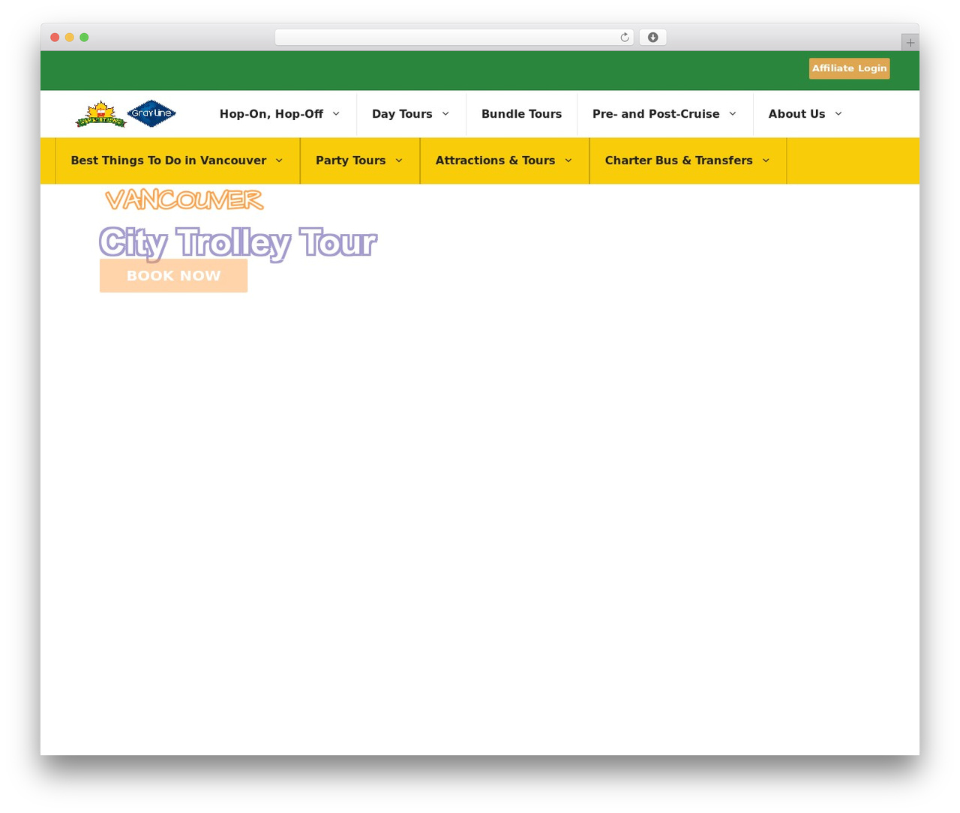960x813 pixels.
Task: Open the About Us menu label
Action: click(x=796, y=114)
